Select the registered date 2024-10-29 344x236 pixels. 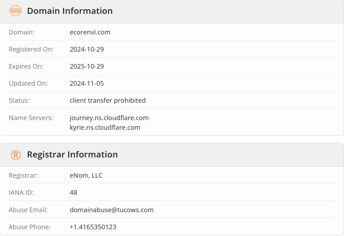[x=87, y=49]
